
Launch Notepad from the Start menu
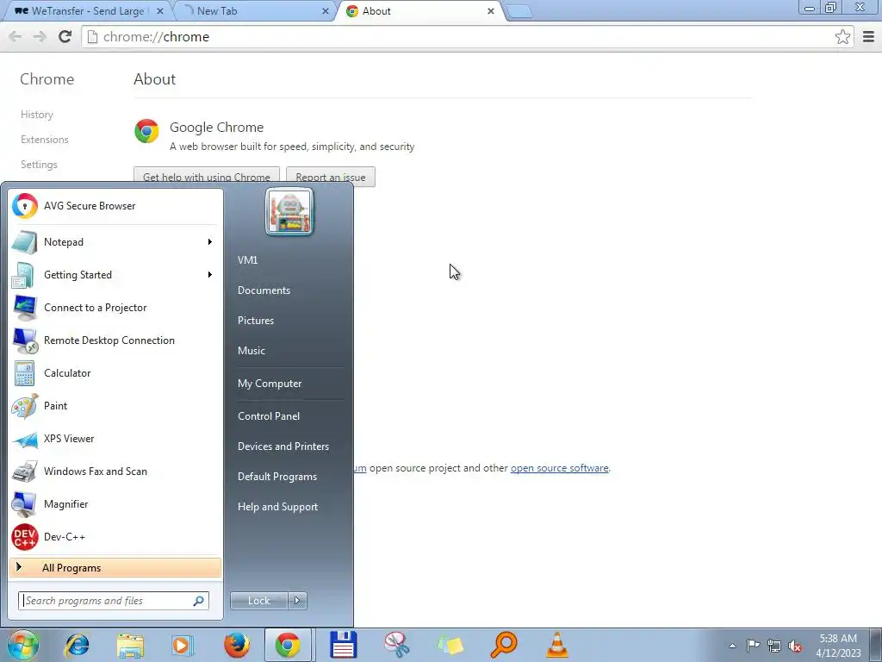point(115,242)
